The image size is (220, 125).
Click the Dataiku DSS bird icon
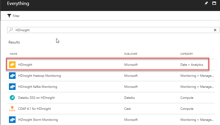point(12,98)
